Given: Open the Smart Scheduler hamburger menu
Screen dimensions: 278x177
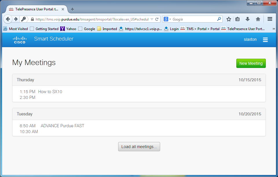Looking at the screenshot, I should click(x=265, y=40).
